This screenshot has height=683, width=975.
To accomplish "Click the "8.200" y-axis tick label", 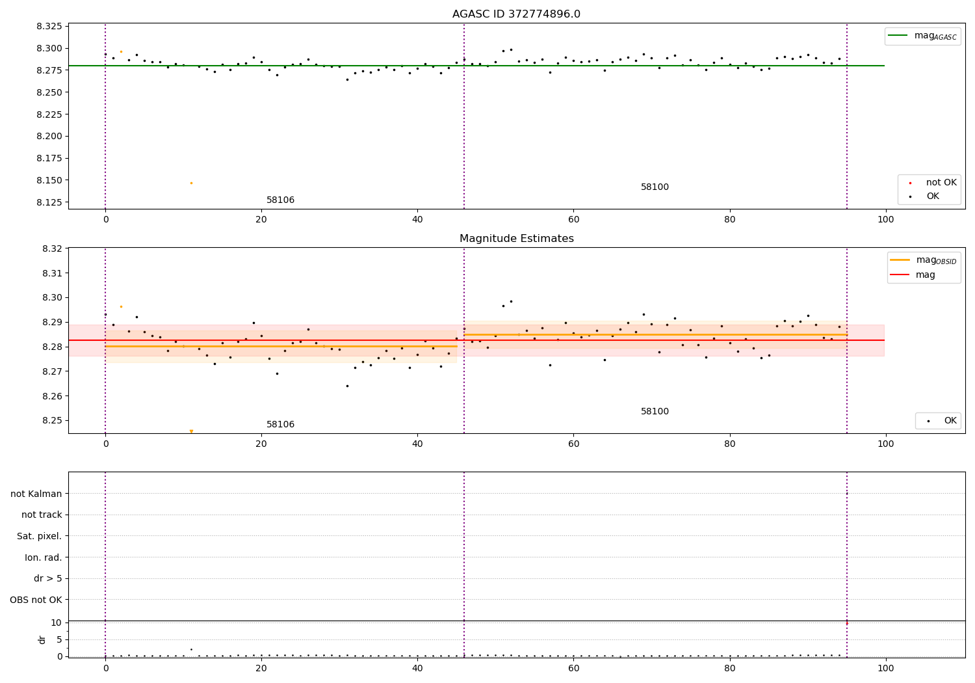I will (x=49, y=137).
